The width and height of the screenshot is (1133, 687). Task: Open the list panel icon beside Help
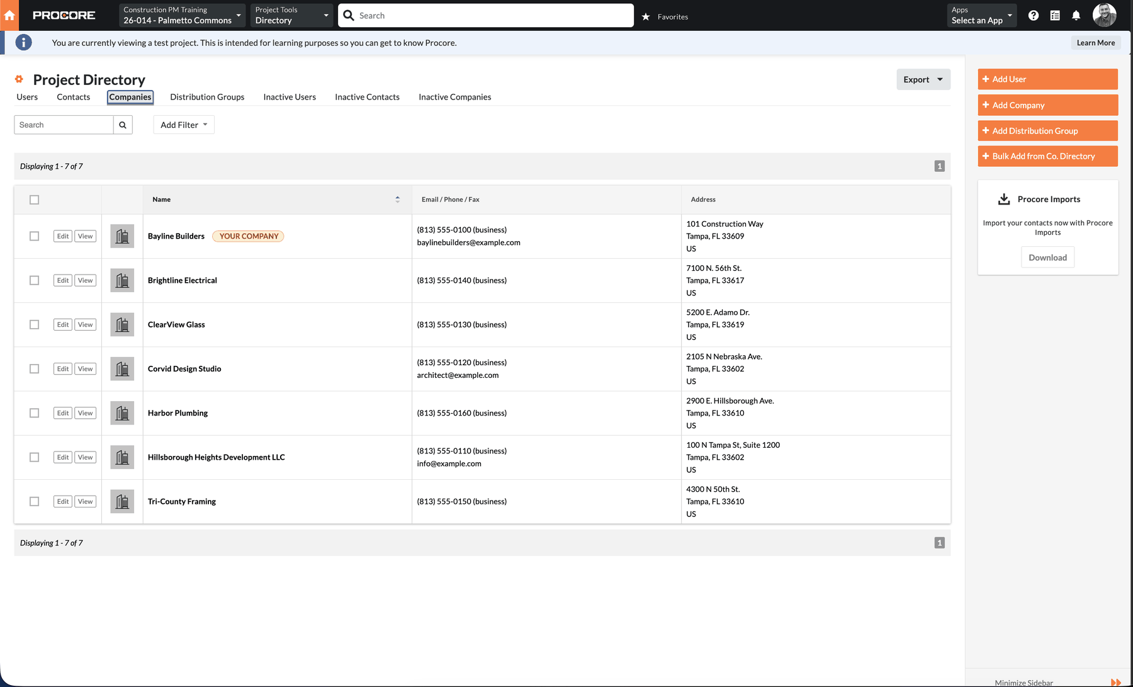[1055, 16]
